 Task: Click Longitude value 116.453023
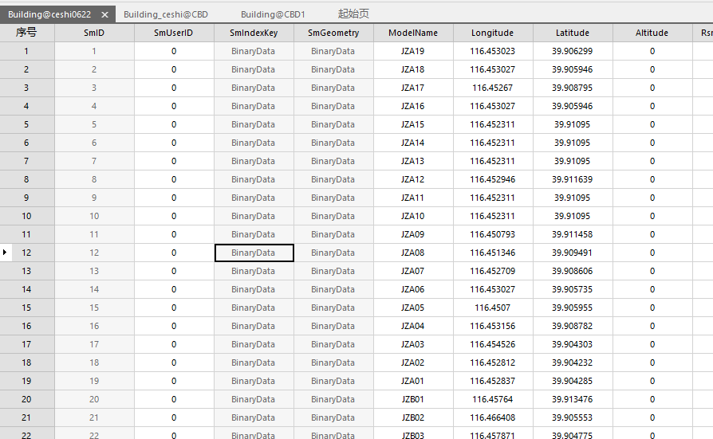tap(492, 51)
